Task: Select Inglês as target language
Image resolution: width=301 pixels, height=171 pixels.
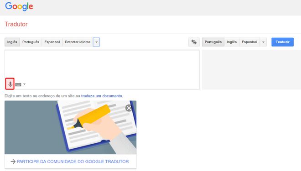Action: pos(232,42)
